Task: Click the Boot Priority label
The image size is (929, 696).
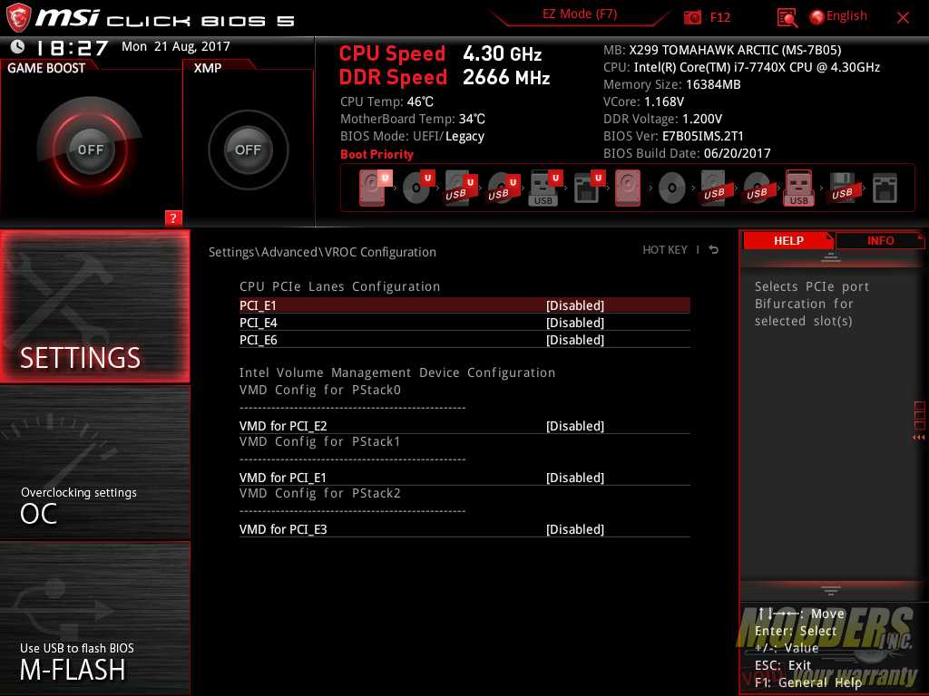Action: click(376, 154)
